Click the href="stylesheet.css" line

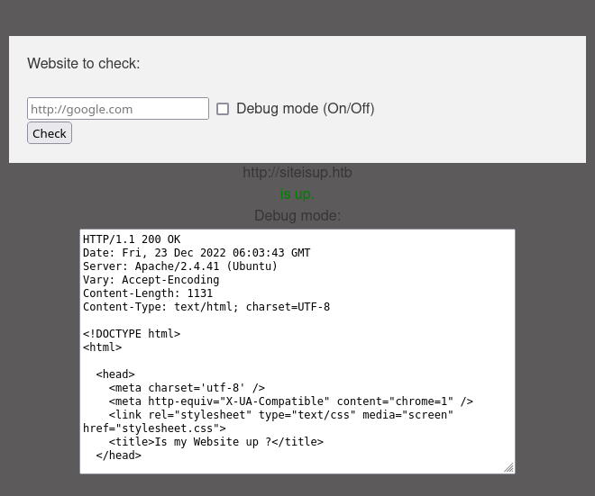154,428
